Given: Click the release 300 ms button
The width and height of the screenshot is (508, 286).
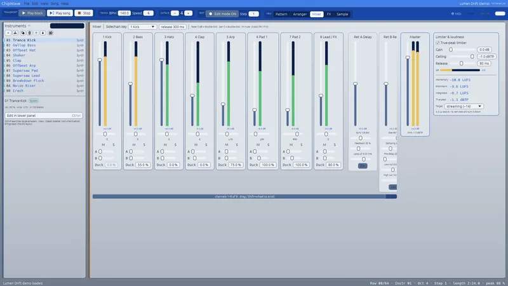Looking at the screenshot, I should pos(172,27).
